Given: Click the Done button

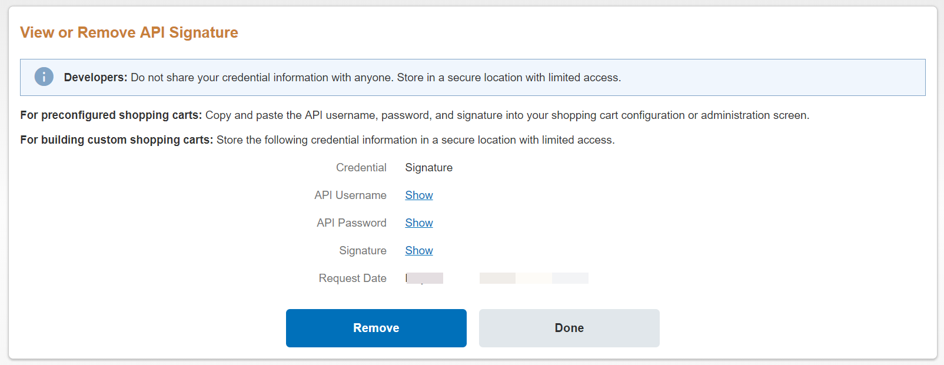Looking at the screenshot, I should [x=569, y=328].
